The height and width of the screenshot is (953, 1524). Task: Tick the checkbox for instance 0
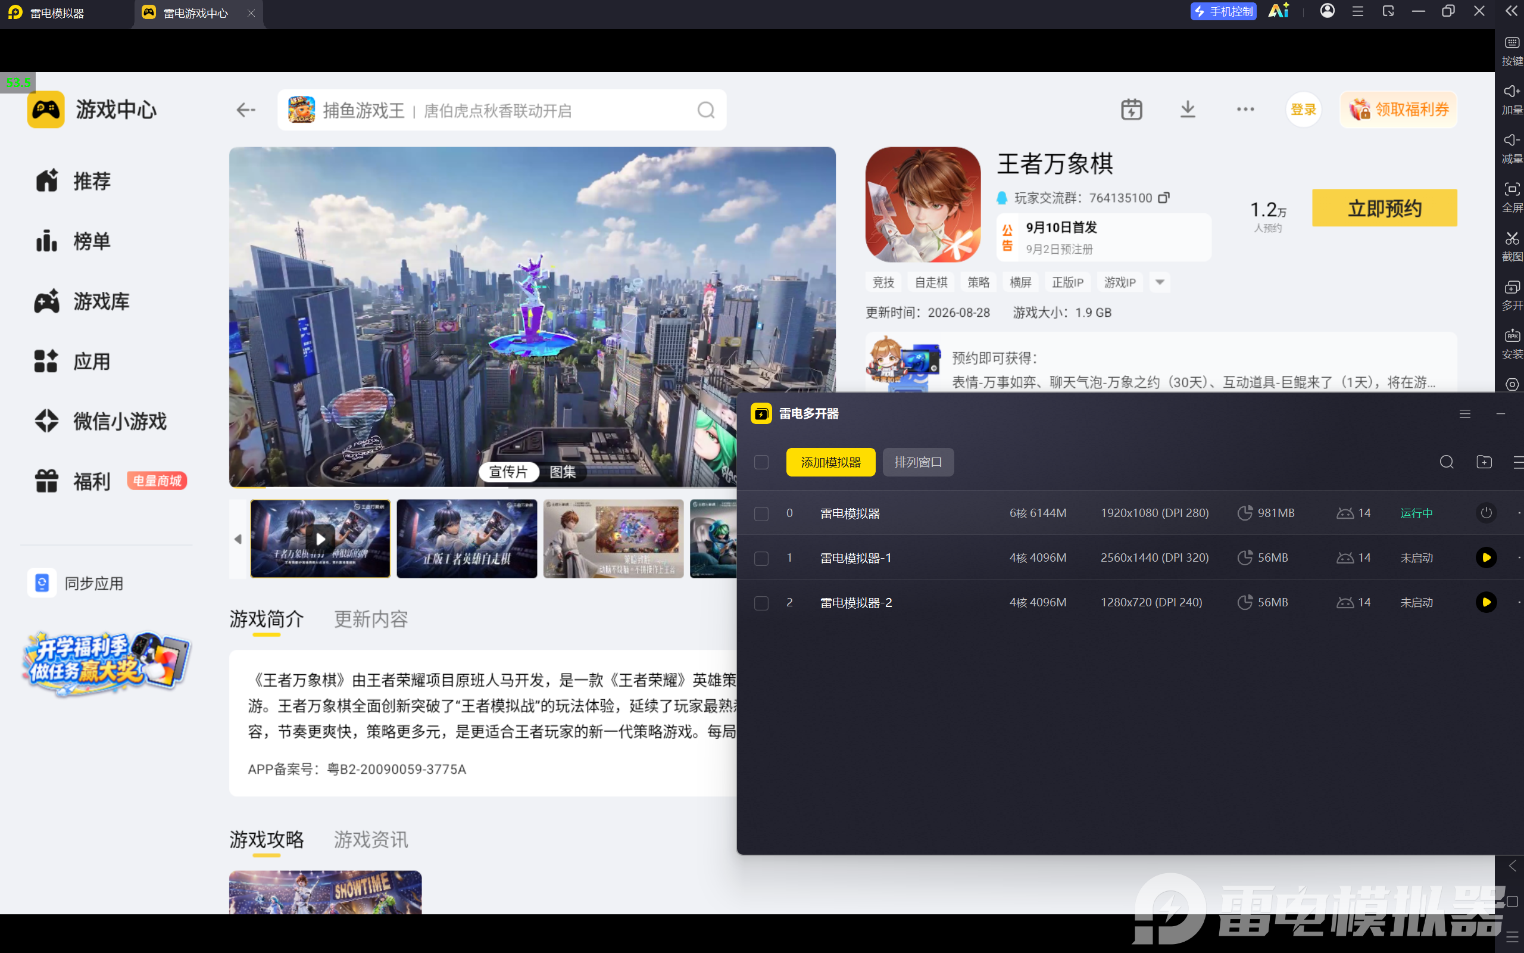761,513
